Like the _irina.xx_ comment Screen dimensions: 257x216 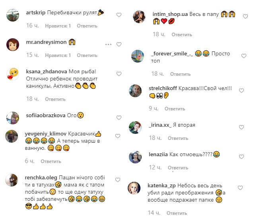[x=241, y=127]
